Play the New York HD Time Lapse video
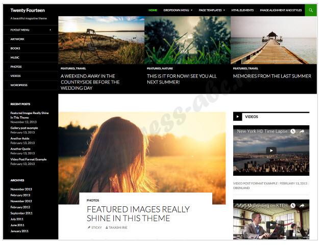Screen dimensions: 324x245 click(x=271, y=151)
